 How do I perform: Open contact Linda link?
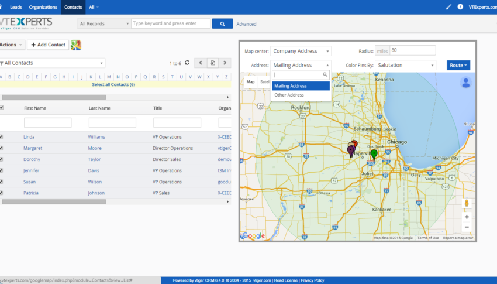[x=29, y=137]
